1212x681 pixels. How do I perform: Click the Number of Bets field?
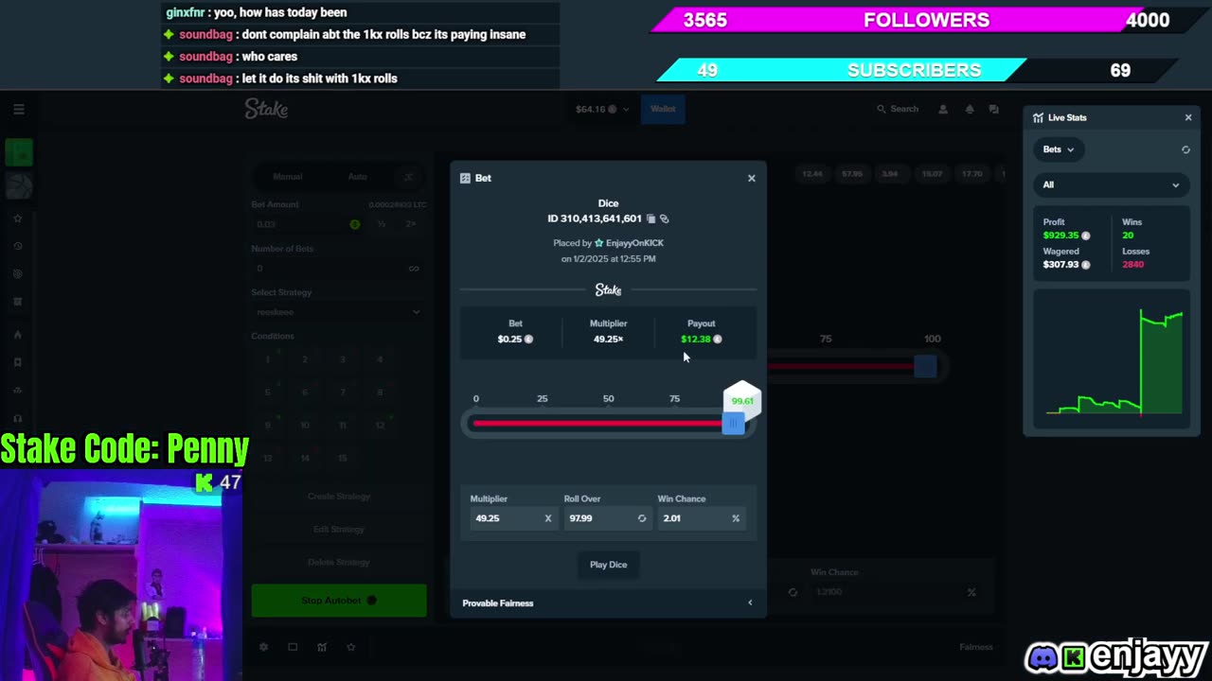pos(338,269)
